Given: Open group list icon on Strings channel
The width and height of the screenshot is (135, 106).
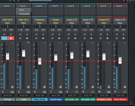Looking at the screenshot, I should [12, 43].
